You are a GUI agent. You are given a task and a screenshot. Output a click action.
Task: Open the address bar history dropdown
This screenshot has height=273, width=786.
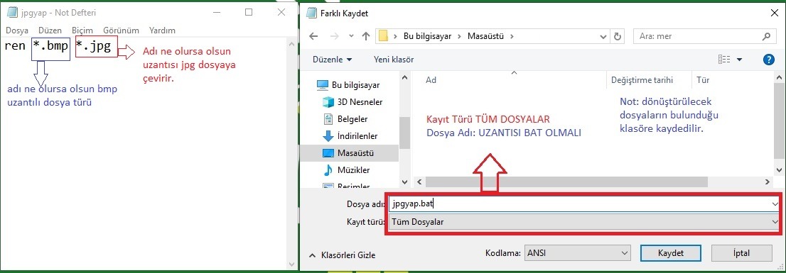[603, 36]
